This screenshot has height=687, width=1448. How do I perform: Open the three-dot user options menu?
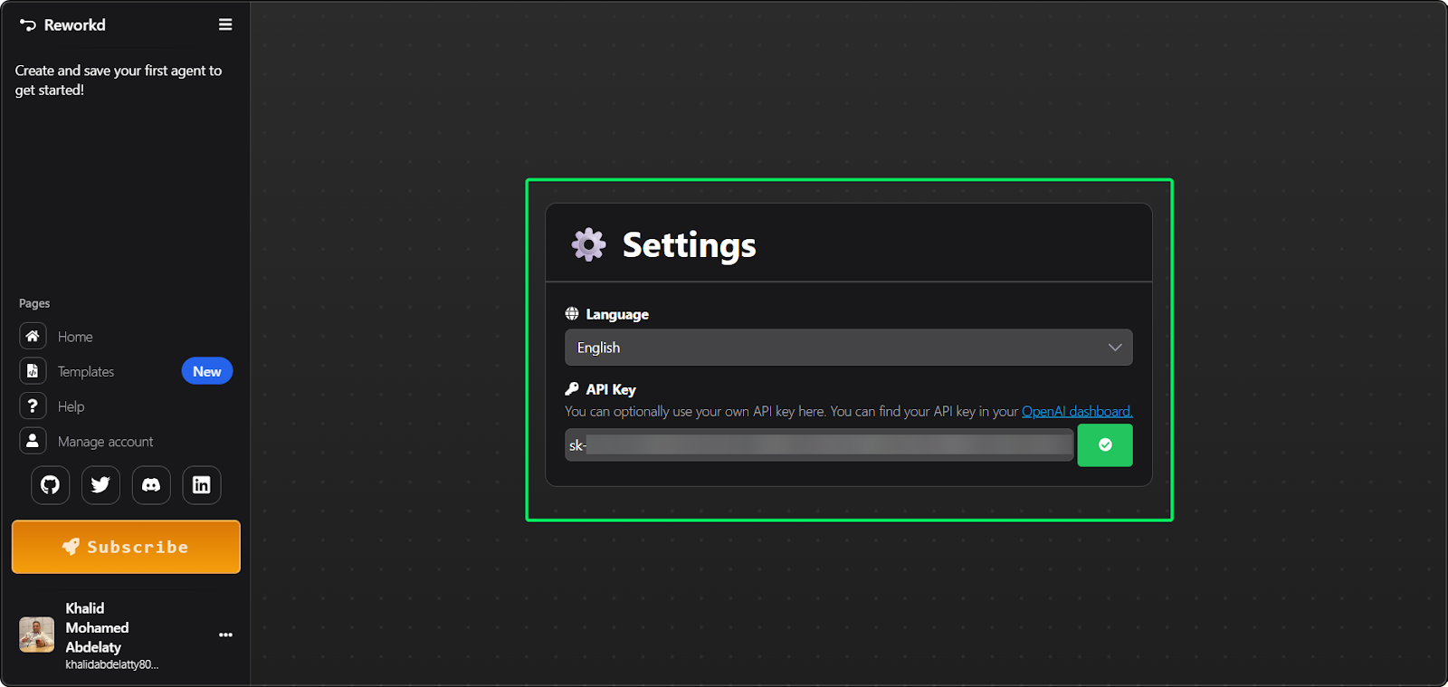[x=225, y=635]
